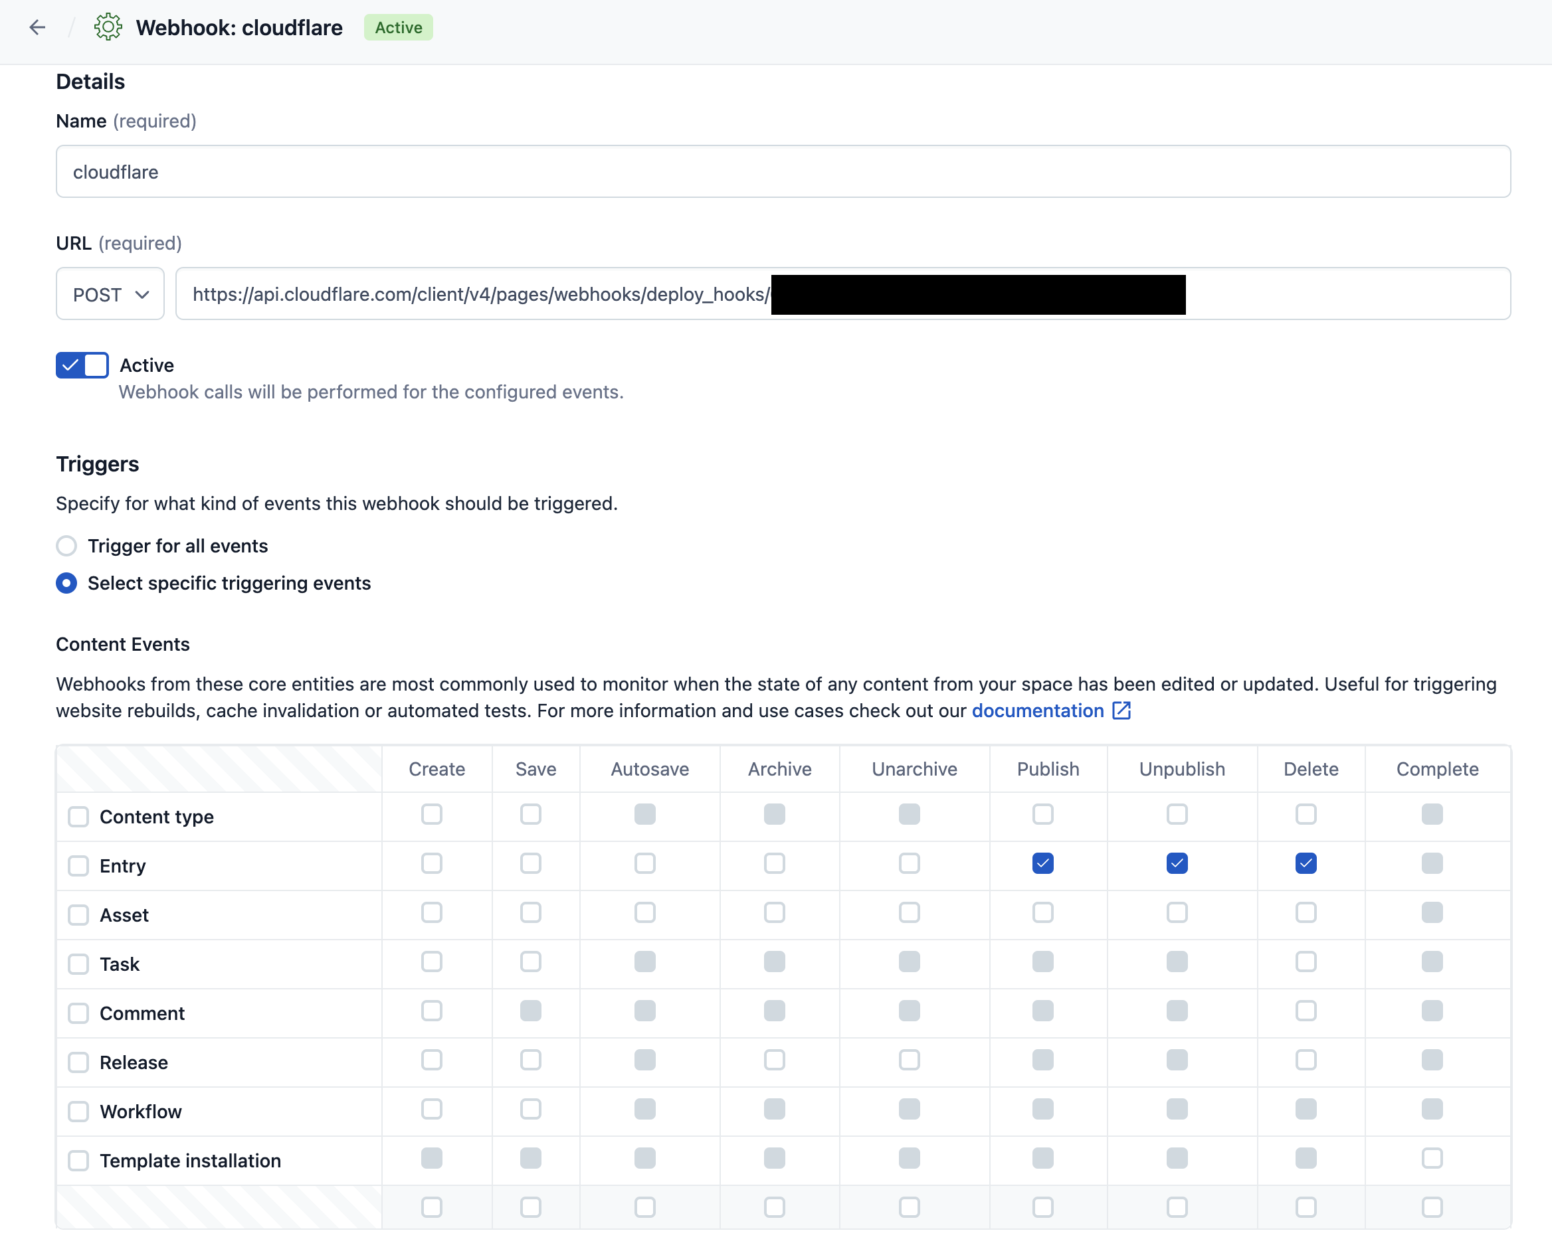Viewport: 1552px width, 1259px height.
Task: Click the webhook Name input field
Action: pos(782,172)
